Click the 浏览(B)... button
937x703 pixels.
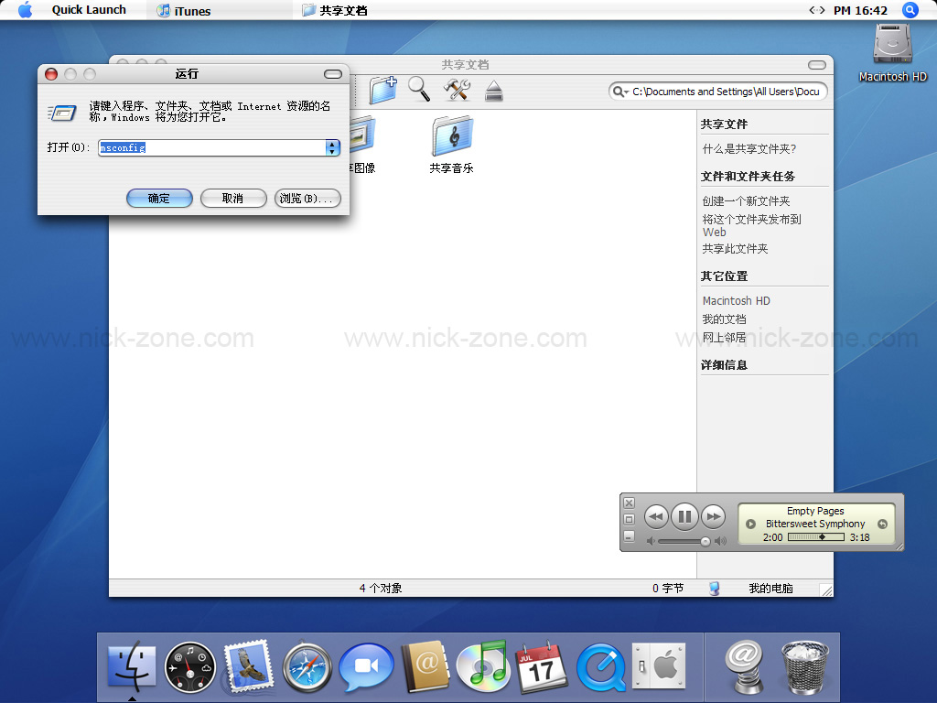307,199
